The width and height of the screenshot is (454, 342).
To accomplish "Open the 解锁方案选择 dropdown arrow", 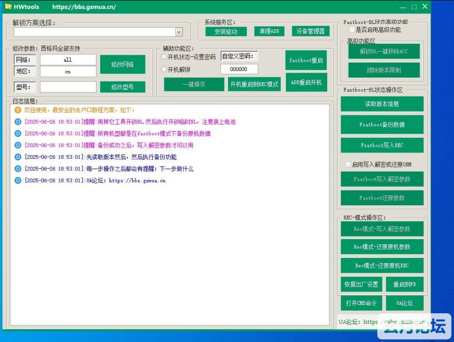I will tap(179, 32).
